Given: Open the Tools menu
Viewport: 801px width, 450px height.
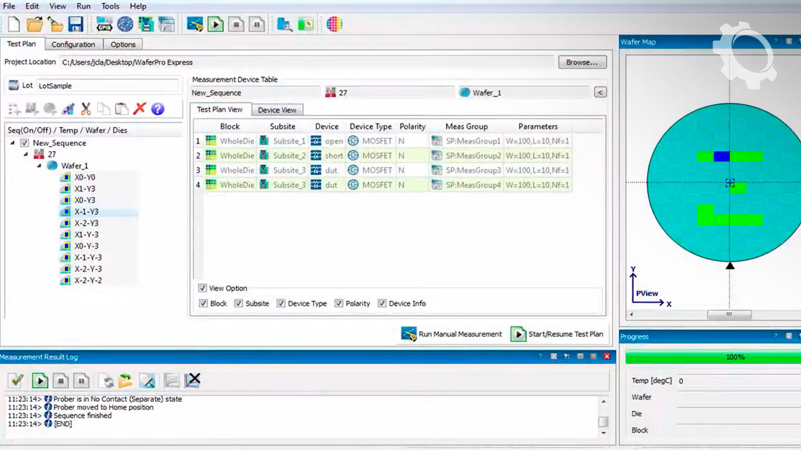Looking at the screenshot, I should (110, 6).
